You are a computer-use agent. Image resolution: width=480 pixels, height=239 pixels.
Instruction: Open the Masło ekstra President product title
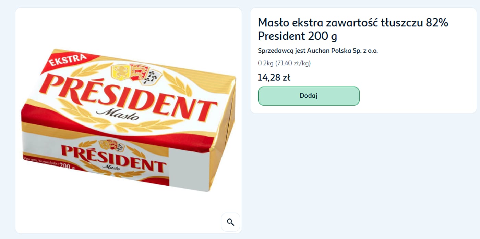point(353,29)
